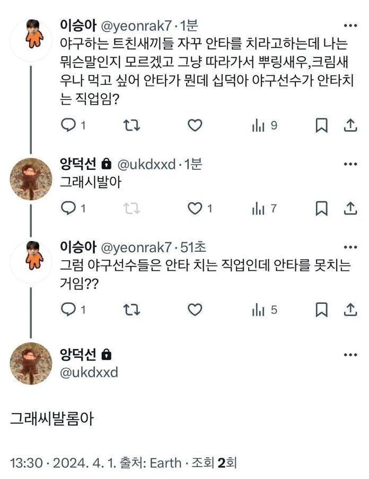Open the @yeonrak7 profile link
The width and height of the screenshot is (369, 479).
(135, 26)
